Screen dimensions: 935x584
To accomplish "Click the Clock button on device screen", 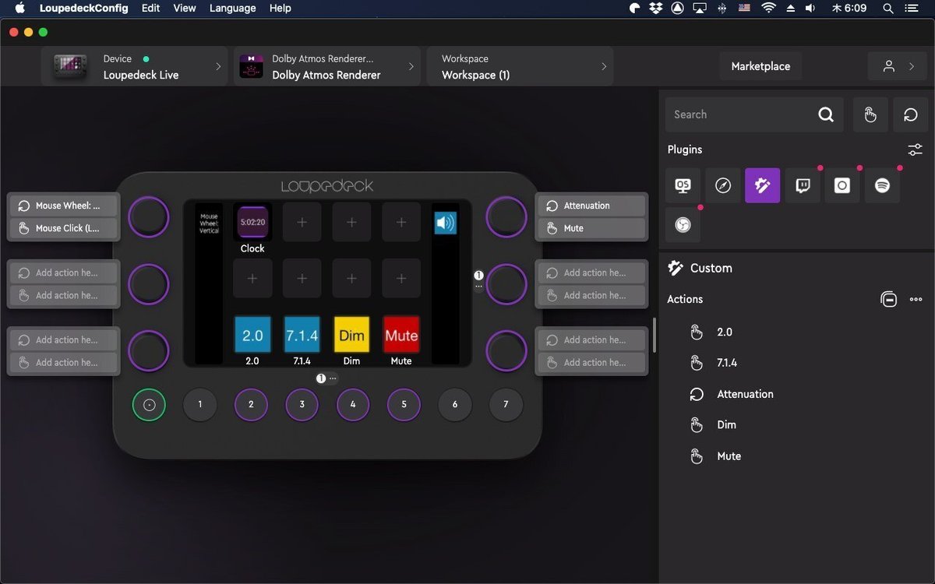I will click(x=252, y=222).
